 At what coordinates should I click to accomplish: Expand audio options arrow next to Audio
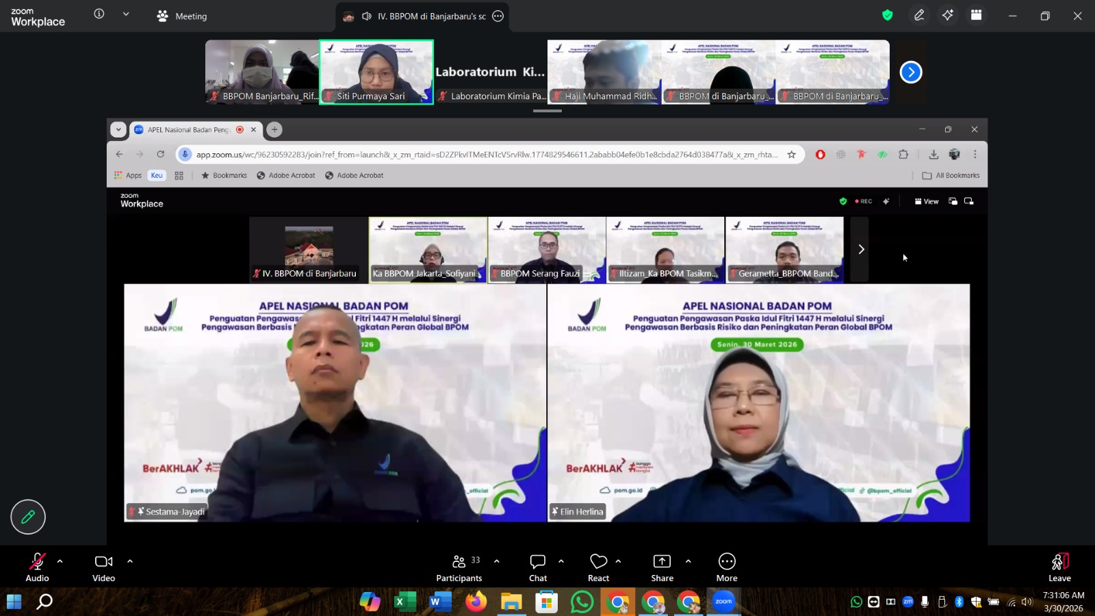[60, 561]
